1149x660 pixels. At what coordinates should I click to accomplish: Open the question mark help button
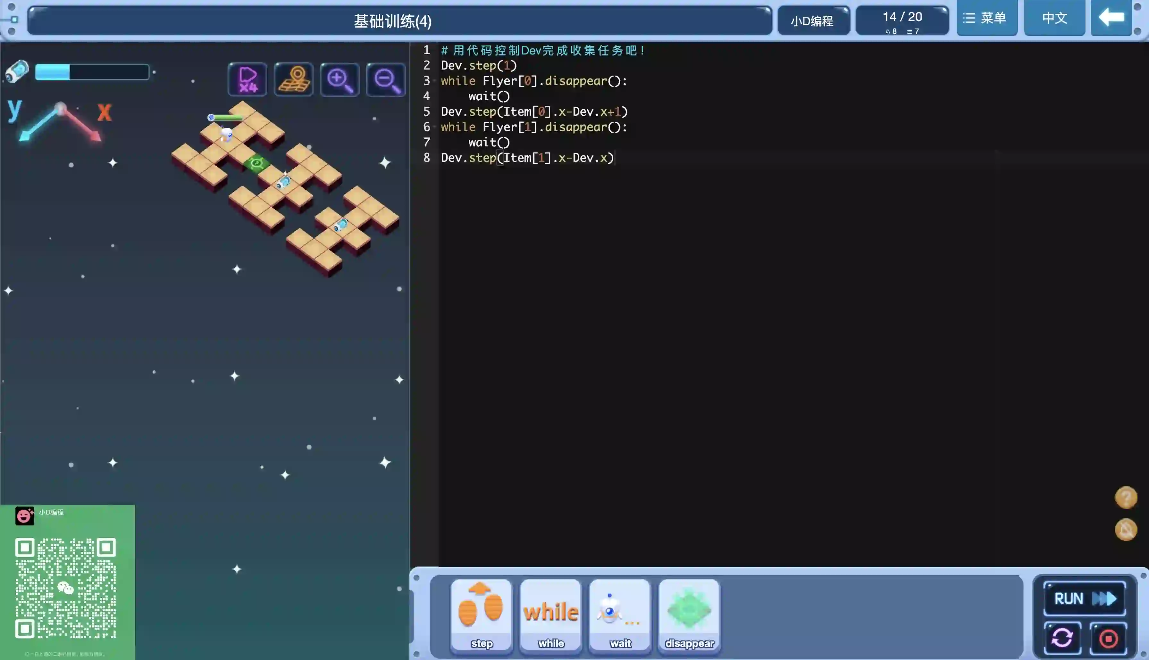(x=1125, y=497)
